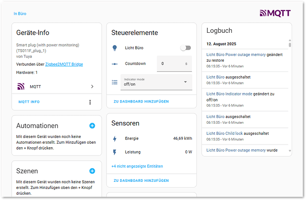Click the Countdown seconds input field

(171, 64)
